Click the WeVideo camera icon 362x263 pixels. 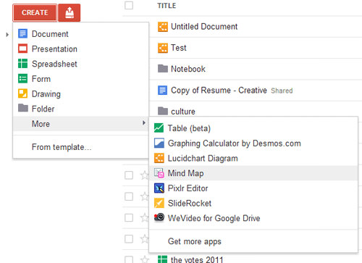[159, 217]
